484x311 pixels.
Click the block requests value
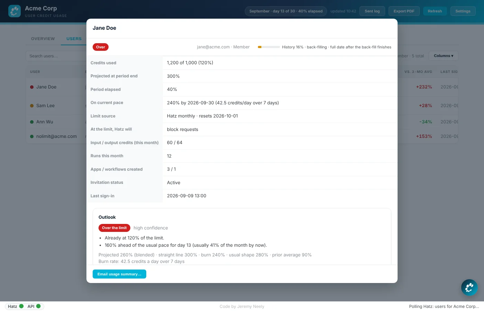pyautogui.click(x=183, y=130)
